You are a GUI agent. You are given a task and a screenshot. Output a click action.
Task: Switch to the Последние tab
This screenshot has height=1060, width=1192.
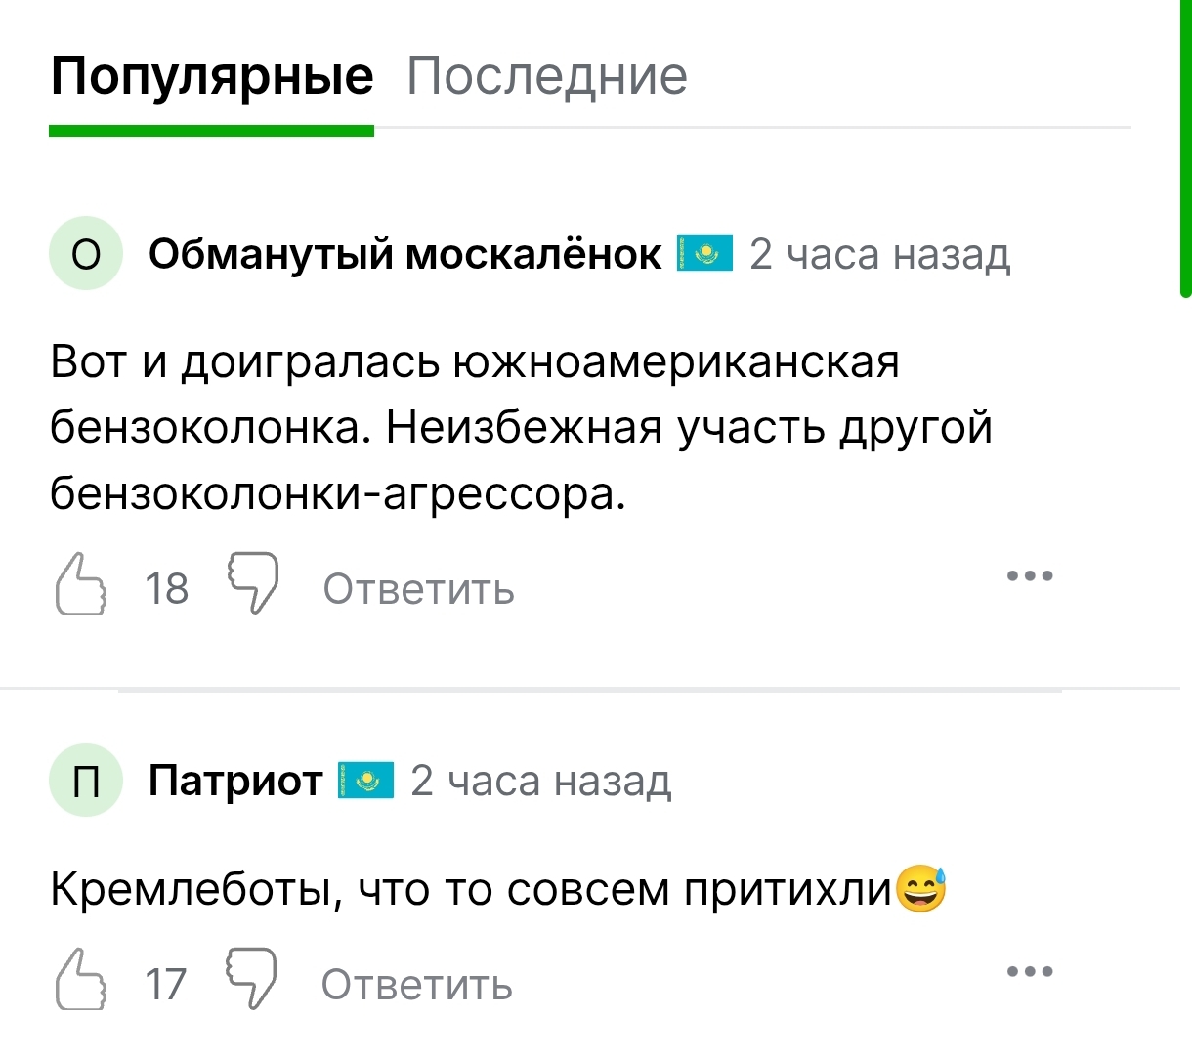click(x=547, y=76)
